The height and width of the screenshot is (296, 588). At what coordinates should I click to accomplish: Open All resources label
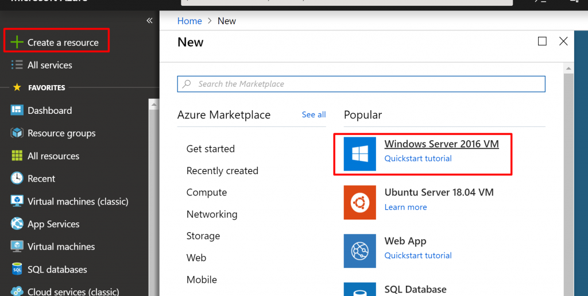pyautogui.click(x=53, y=156)
